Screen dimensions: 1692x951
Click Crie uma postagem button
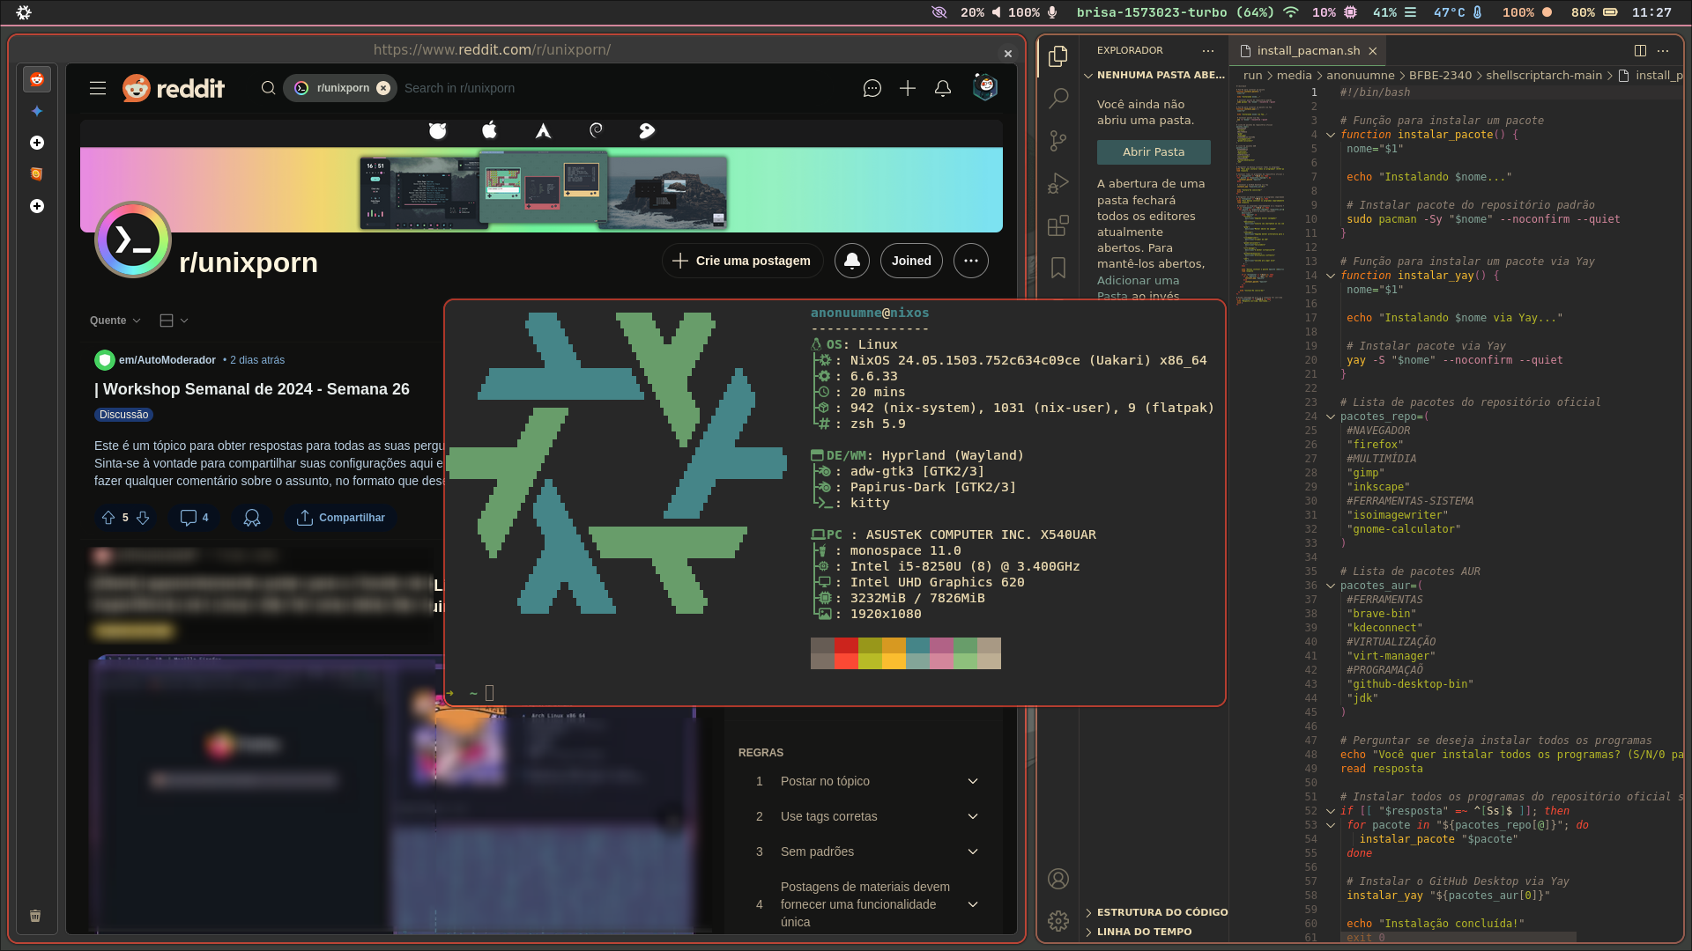point(742,261)
